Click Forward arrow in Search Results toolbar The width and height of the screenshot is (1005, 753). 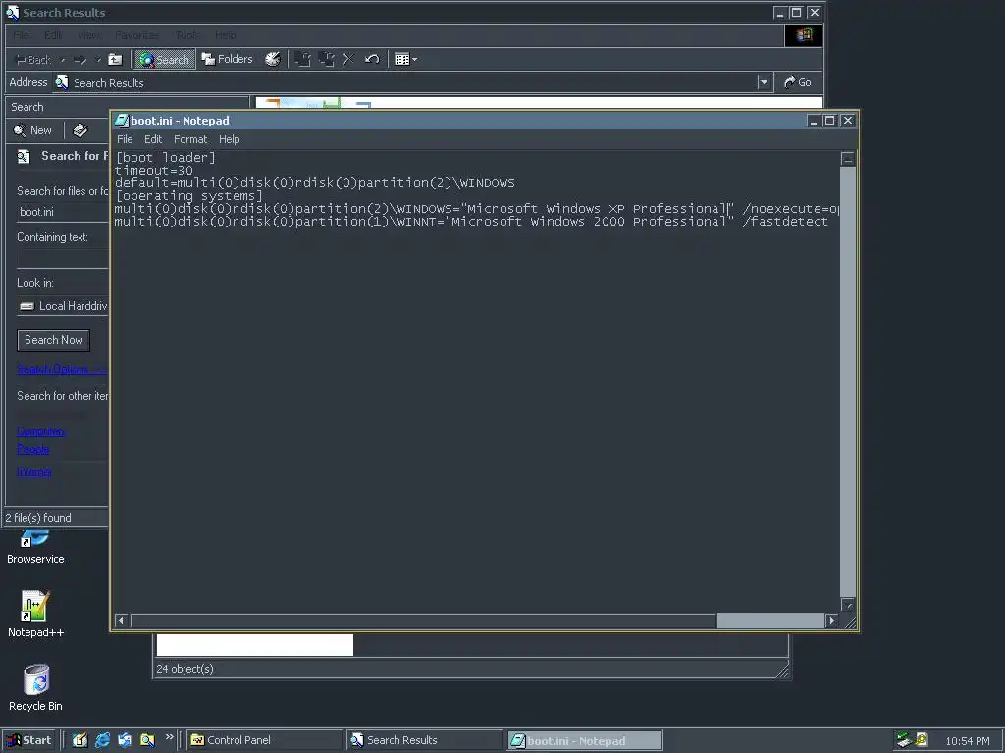tap(80, 60)
